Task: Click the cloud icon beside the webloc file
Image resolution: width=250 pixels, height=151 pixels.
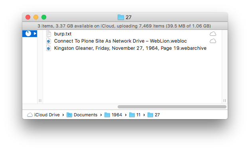Action: click(213, 41)
